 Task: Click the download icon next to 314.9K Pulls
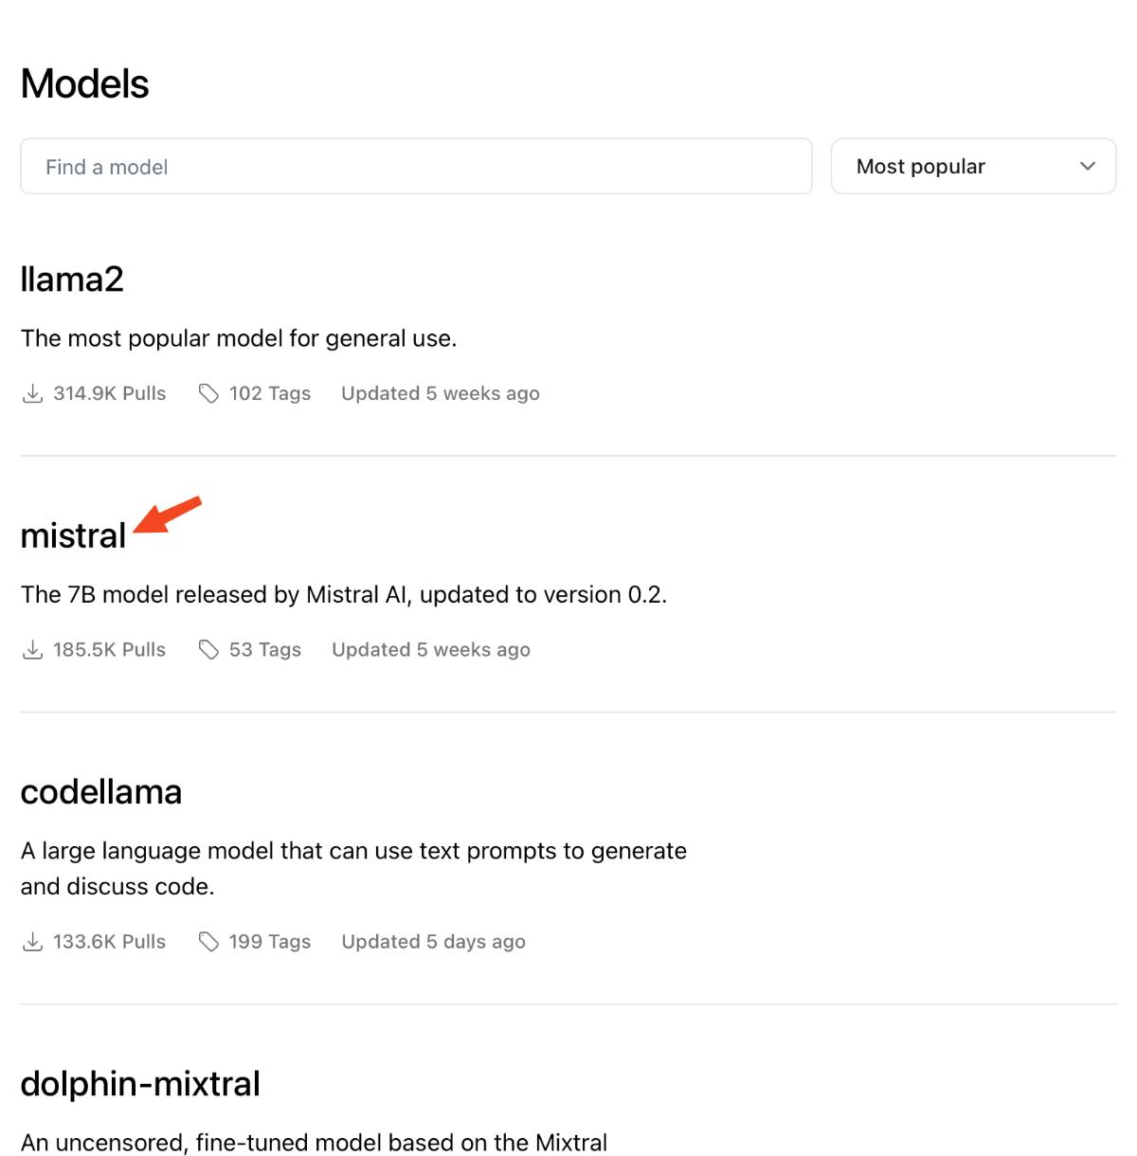coord(32,393)
